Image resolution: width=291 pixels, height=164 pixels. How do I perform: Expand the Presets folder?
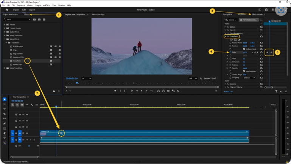pyautogui.click(x=5, y=25)
